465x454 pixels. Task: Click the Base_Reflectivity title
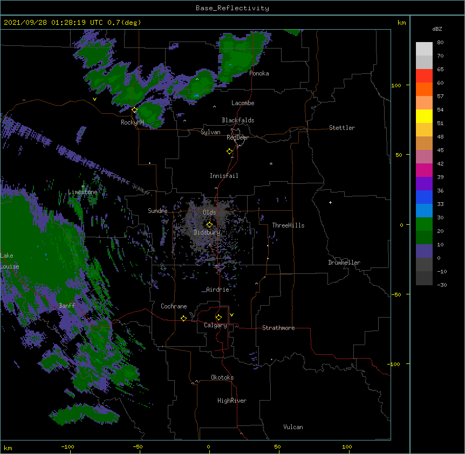tap(232, 8)
